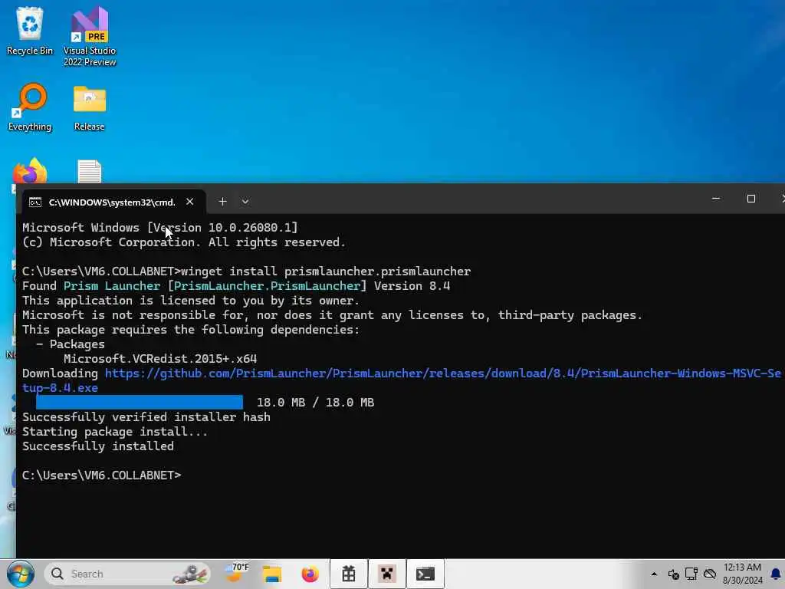Click the terminal prompt input line
Screen dimensions: 785x589
coord(102,475)
